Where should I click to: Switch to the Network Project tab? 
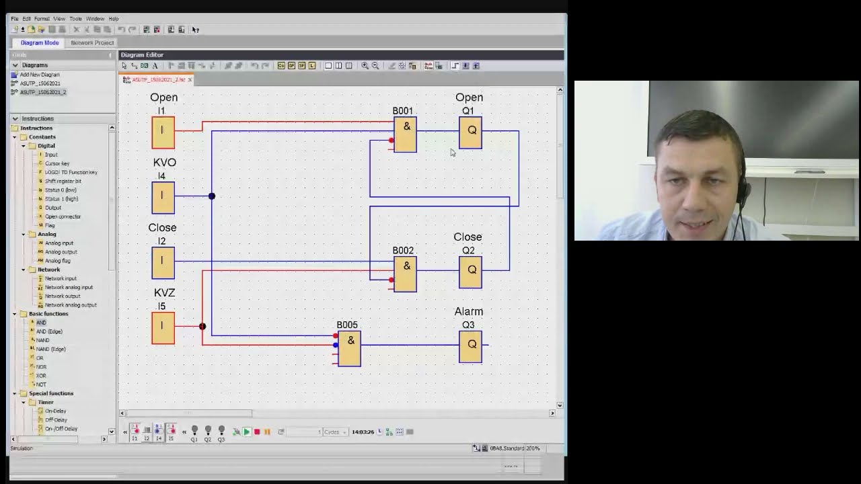(x=92, y=43)
